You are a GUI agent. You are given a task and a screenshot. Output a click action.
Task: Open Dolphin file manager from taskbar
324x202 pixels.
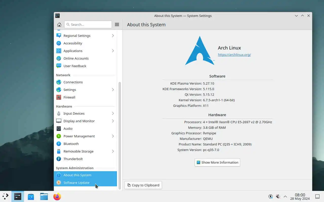[x=44, y=196]
